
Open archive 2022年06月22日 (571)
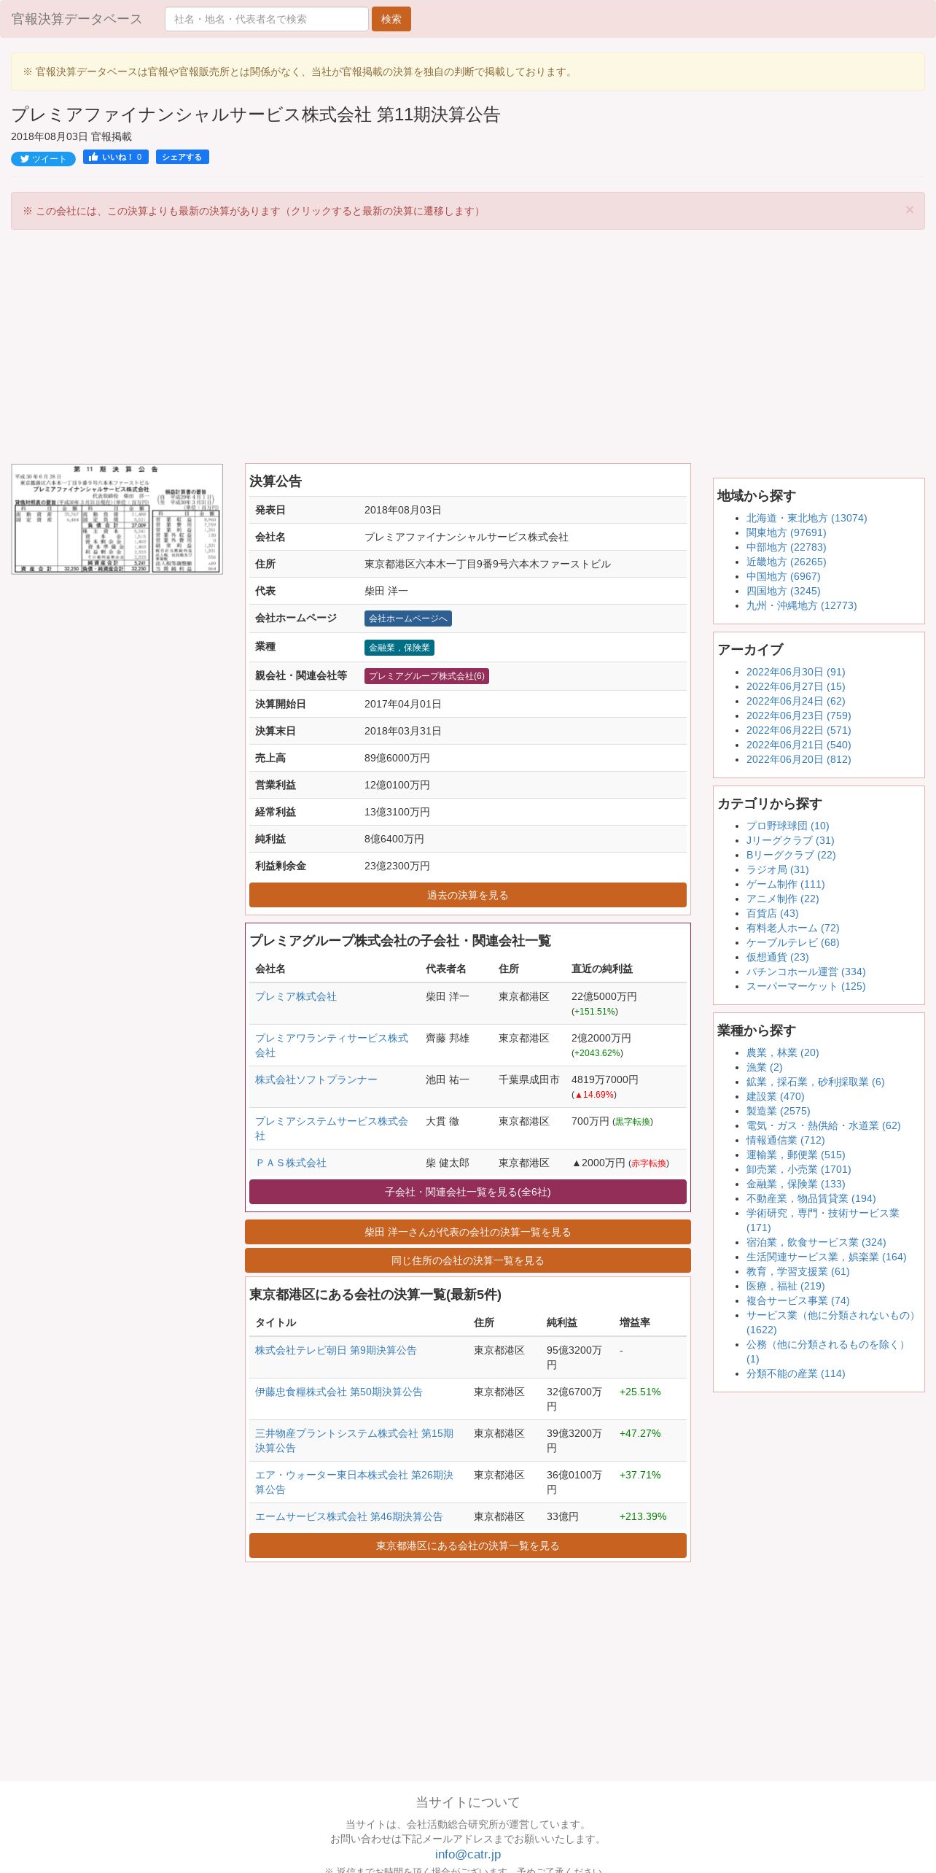(x=799, y=730)
